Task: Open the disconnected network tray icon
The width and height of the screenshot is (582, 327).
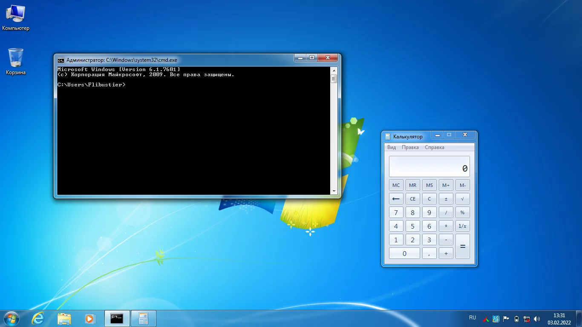Action: click(x=527, y=318)
